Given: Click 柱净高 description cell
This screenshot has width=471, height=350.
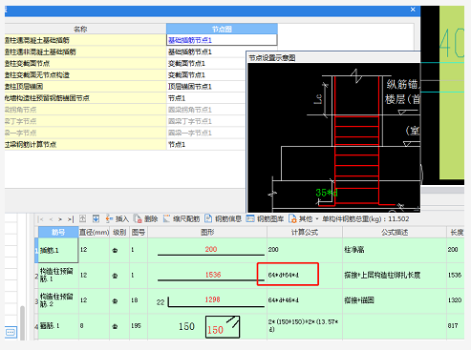Looking at the screenshot, I should pos(395,250).
